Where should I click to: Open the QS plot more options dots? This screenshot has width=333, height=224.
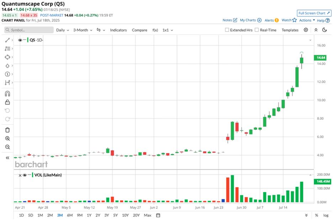pyautogui.click(x=25, y=40)
